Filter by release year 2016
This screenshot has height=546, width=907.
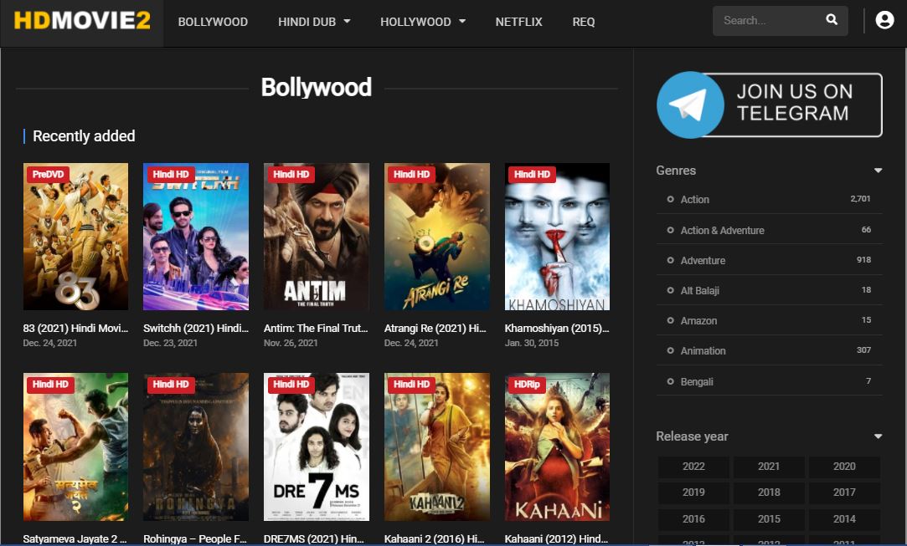(693, 519)
